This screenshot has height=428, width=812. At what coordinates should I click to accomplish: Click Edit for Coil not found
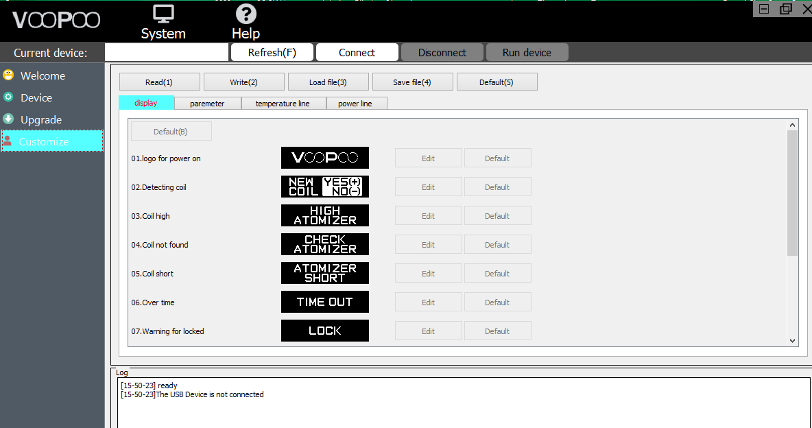[x=428, y=245]
